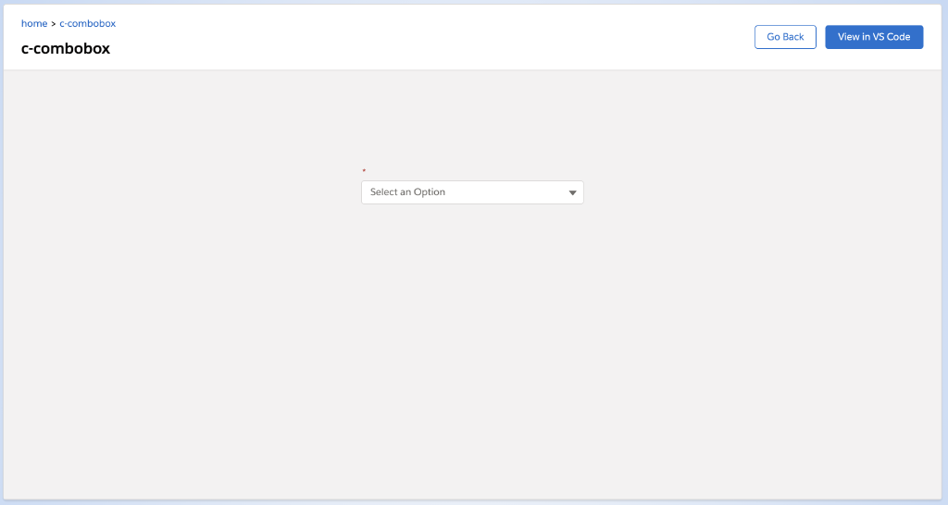Focus the required combobox input field
Image resolution: width=948 pixels, height=505 pixels.
pos(463,192)
